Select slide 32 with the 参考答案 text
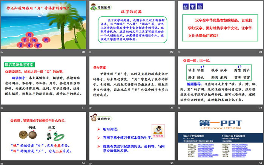Viewport: 264px width, 165px height. coord(132,80)
